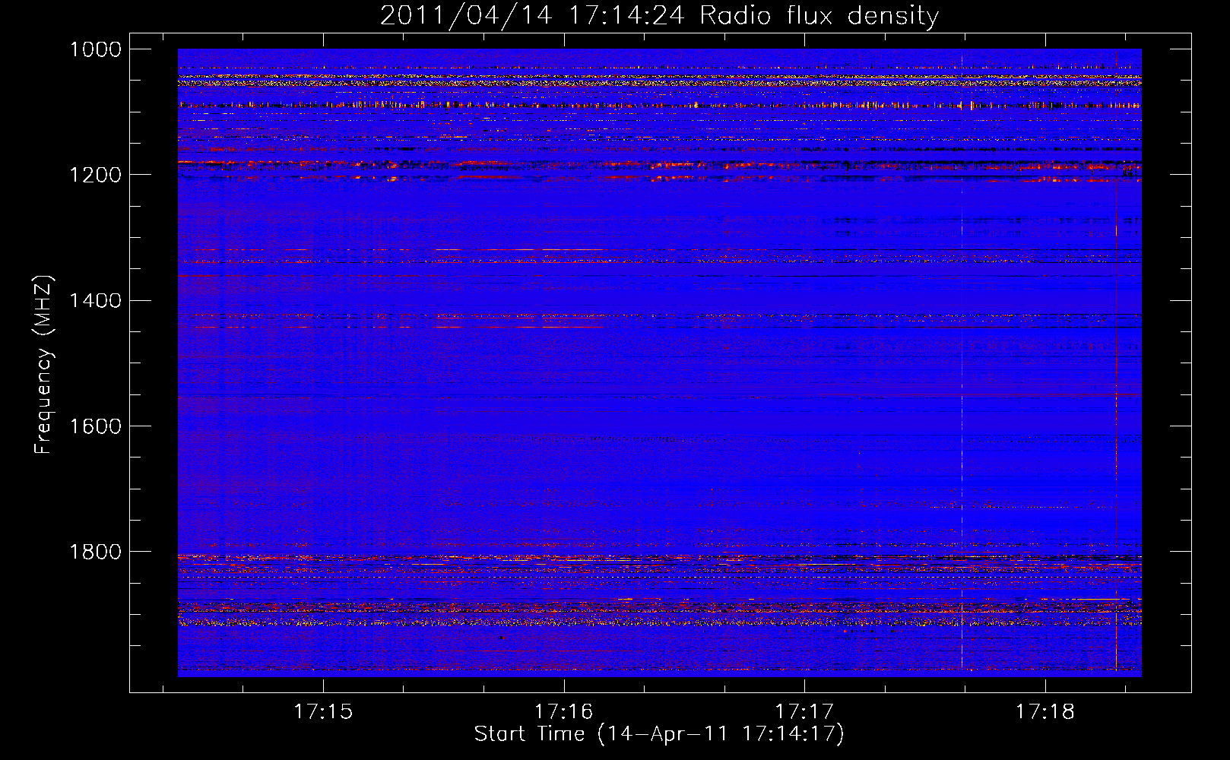This screenshot has height=760, width=1230.
Task: Click the 17:15 time tick label
Action: (323, 711)
